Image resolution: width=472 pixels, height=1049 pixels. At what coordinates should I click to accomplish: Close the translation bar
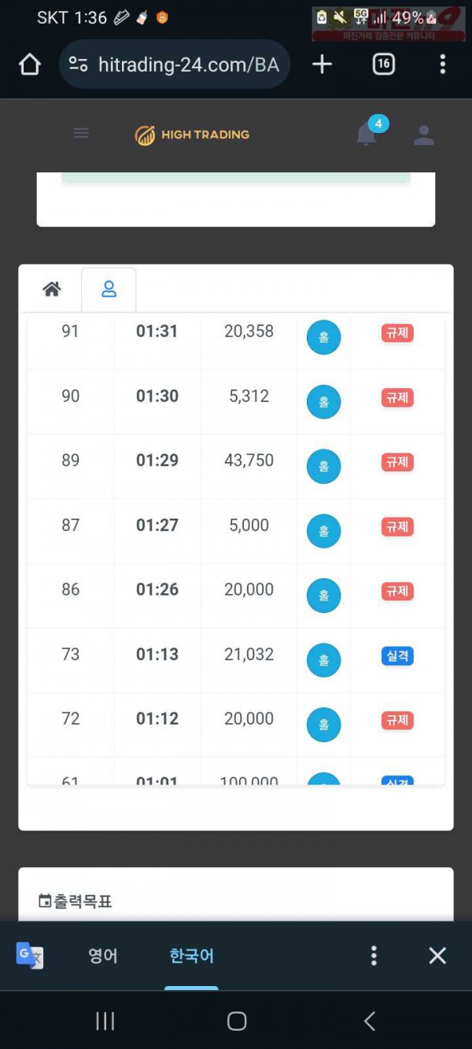click(437, 955)
